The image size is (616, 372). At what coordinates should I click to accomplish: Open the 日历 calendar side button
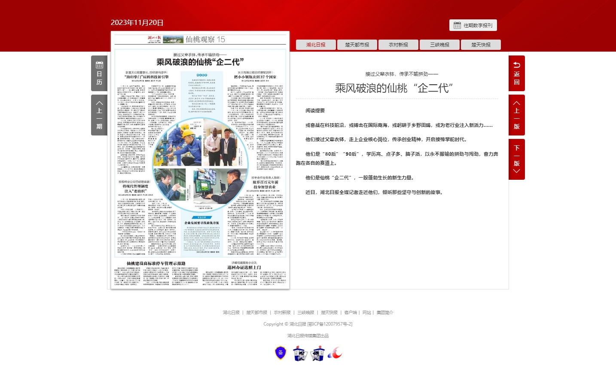tap(99, 73)
